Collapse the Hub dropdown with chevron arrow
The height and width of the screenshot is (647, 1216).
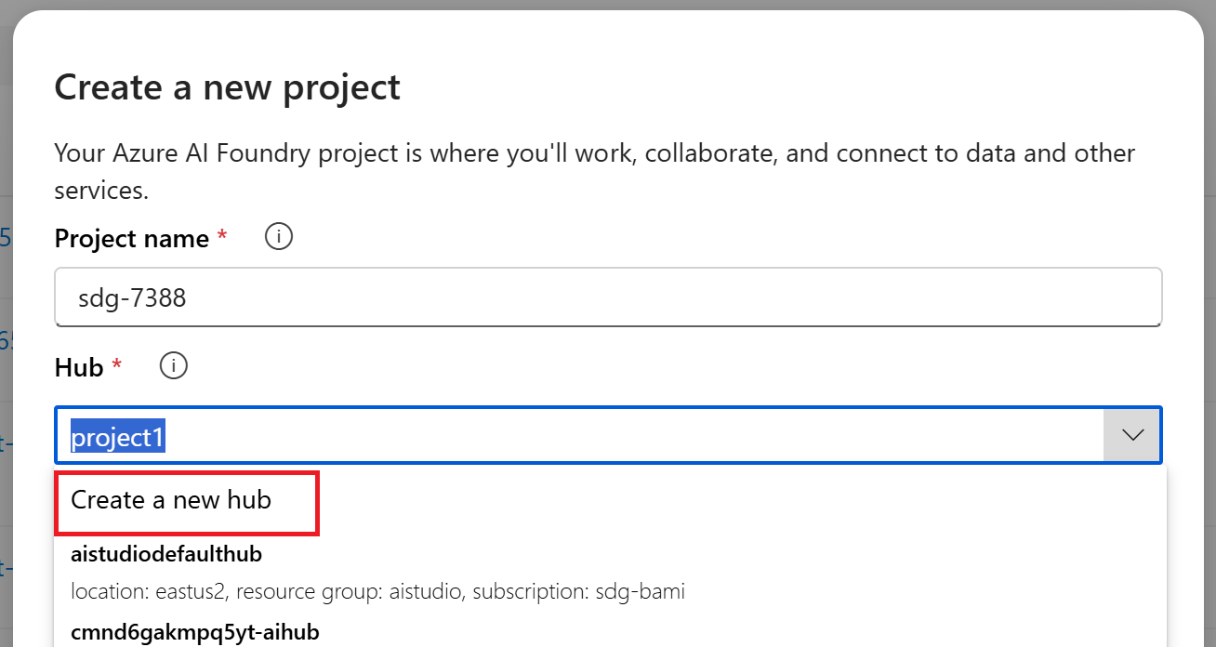tap(1132, 436)
